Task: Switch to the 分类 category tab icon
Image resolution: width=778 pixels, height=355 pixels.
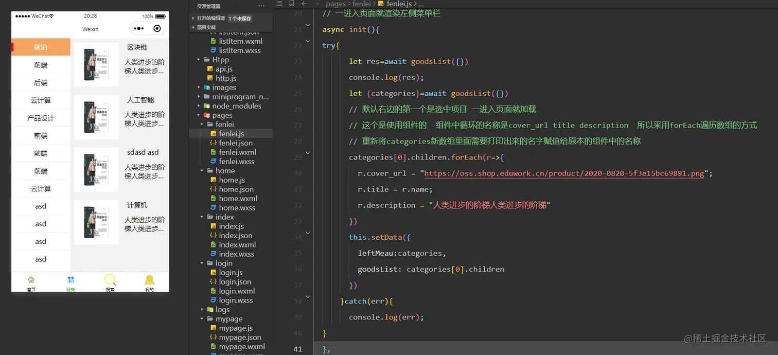Action: [x=70, y=279]
